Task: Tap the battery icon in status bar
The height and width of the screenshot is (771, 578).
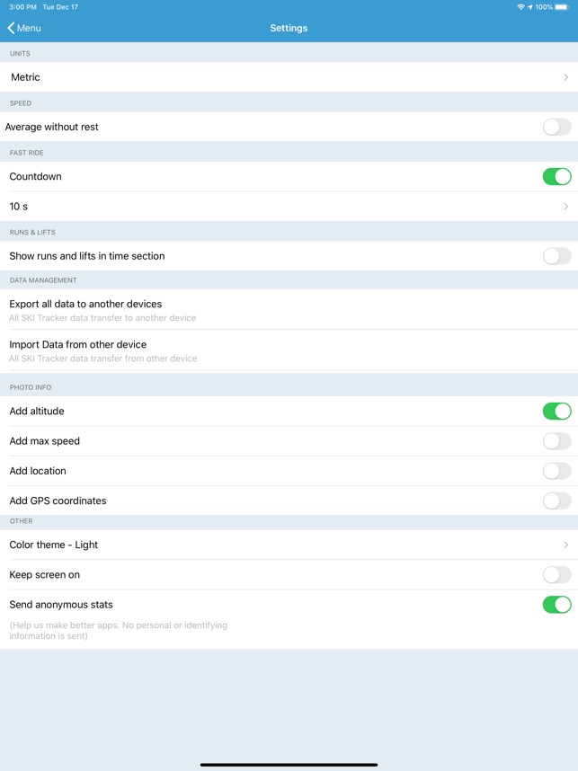Action: (563, 7)
